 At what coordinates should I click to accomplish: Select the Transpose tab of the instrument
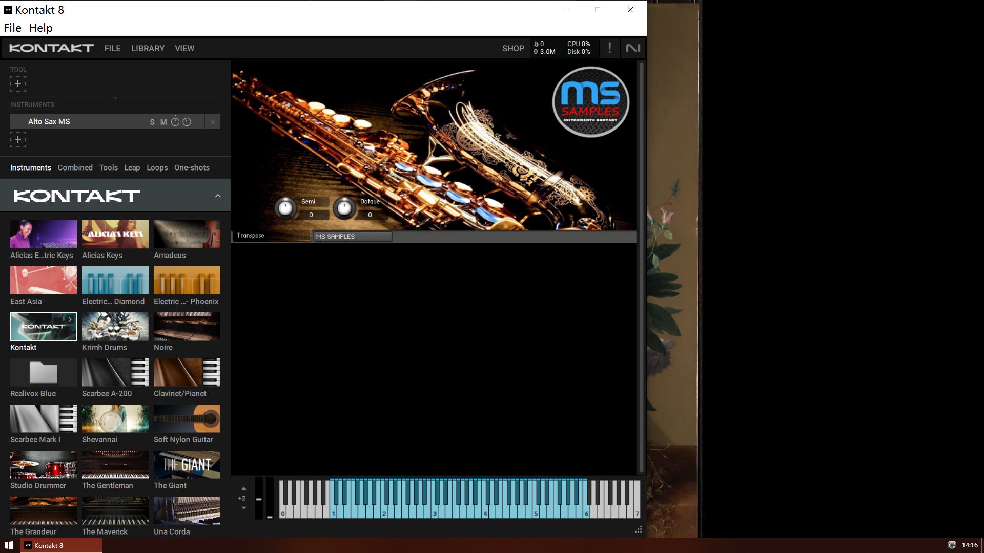click(x=272, y=236)
